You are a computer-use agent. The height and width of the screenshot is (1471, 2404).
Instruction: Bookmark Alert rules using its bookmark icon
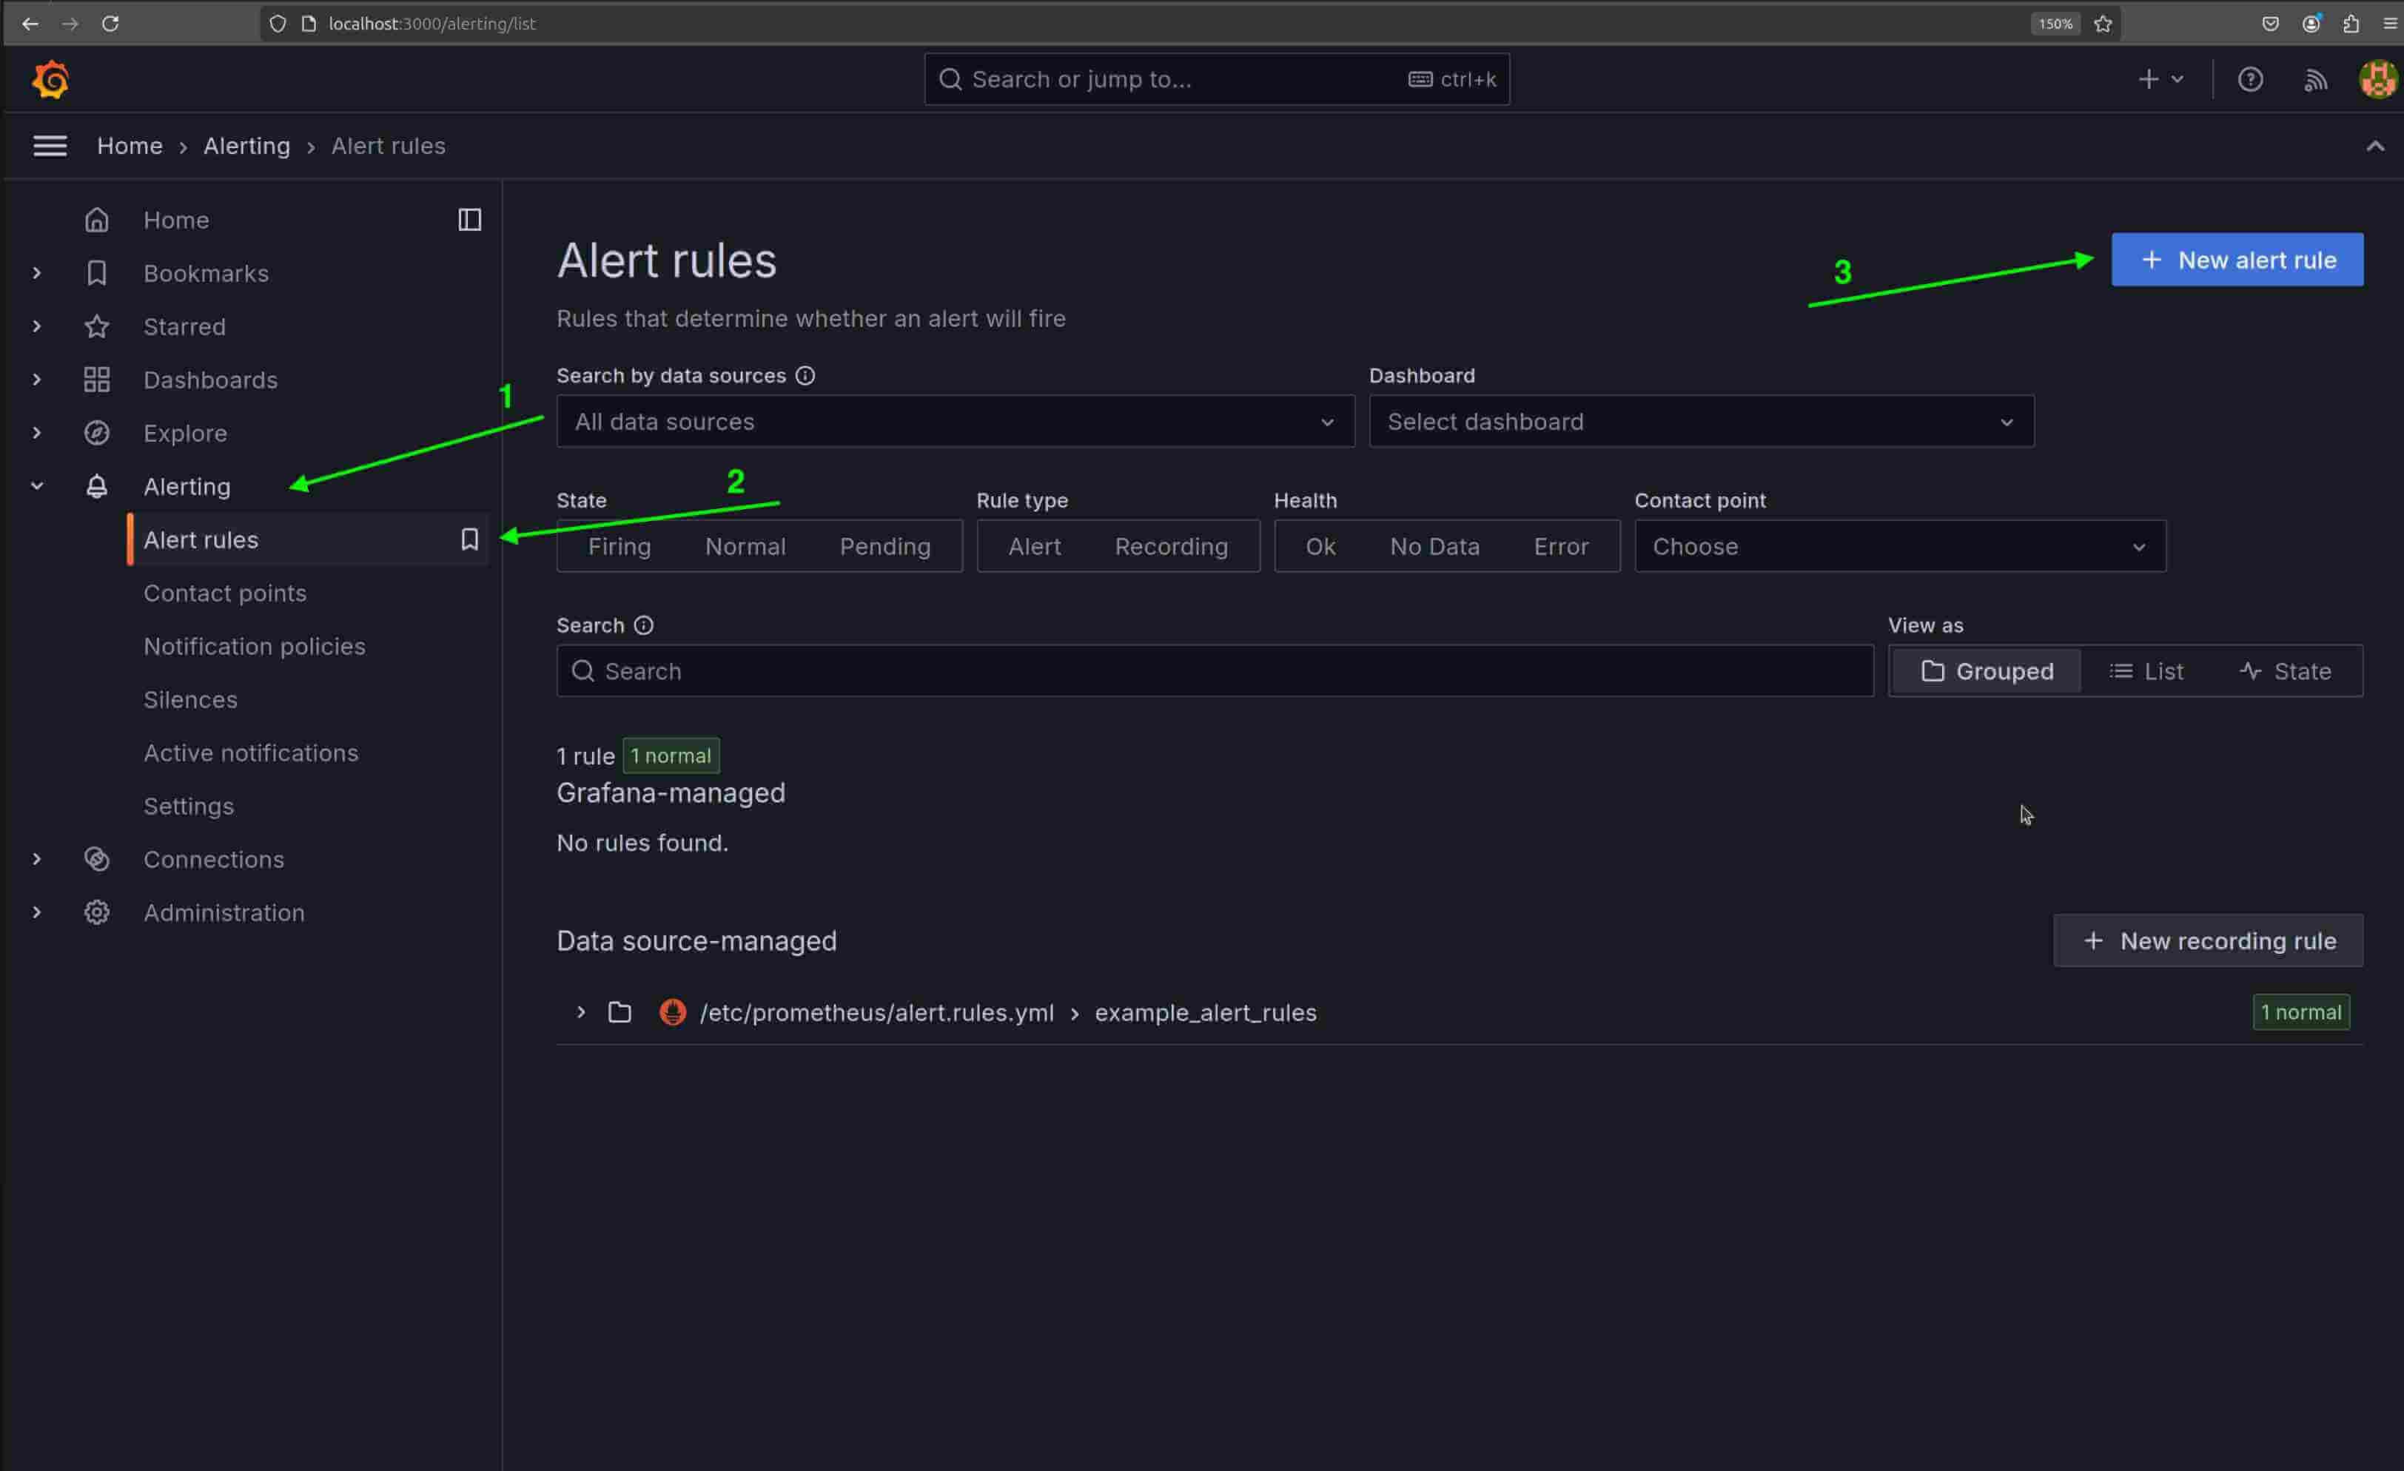click(469, 539)
